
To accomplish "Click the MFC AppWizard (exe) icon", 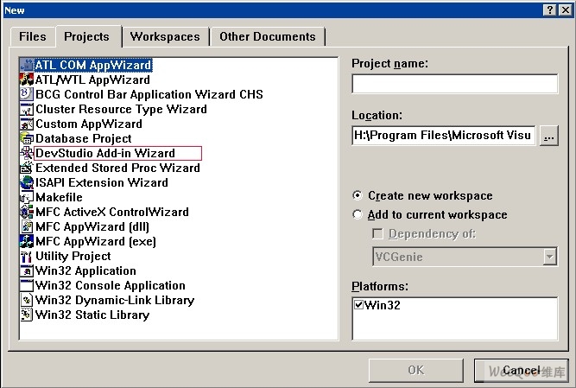I will 27,241.
